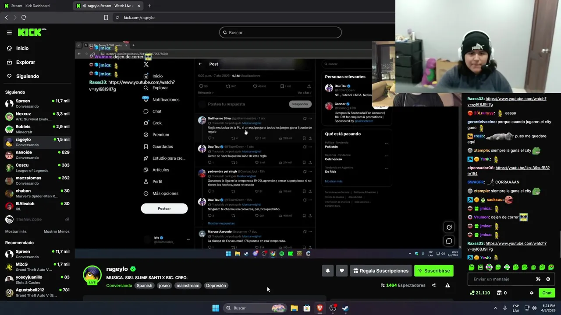The height and width of the screenshot is (315, 561).
Task: Select the Spanish tag
Action: click(144, 286)
